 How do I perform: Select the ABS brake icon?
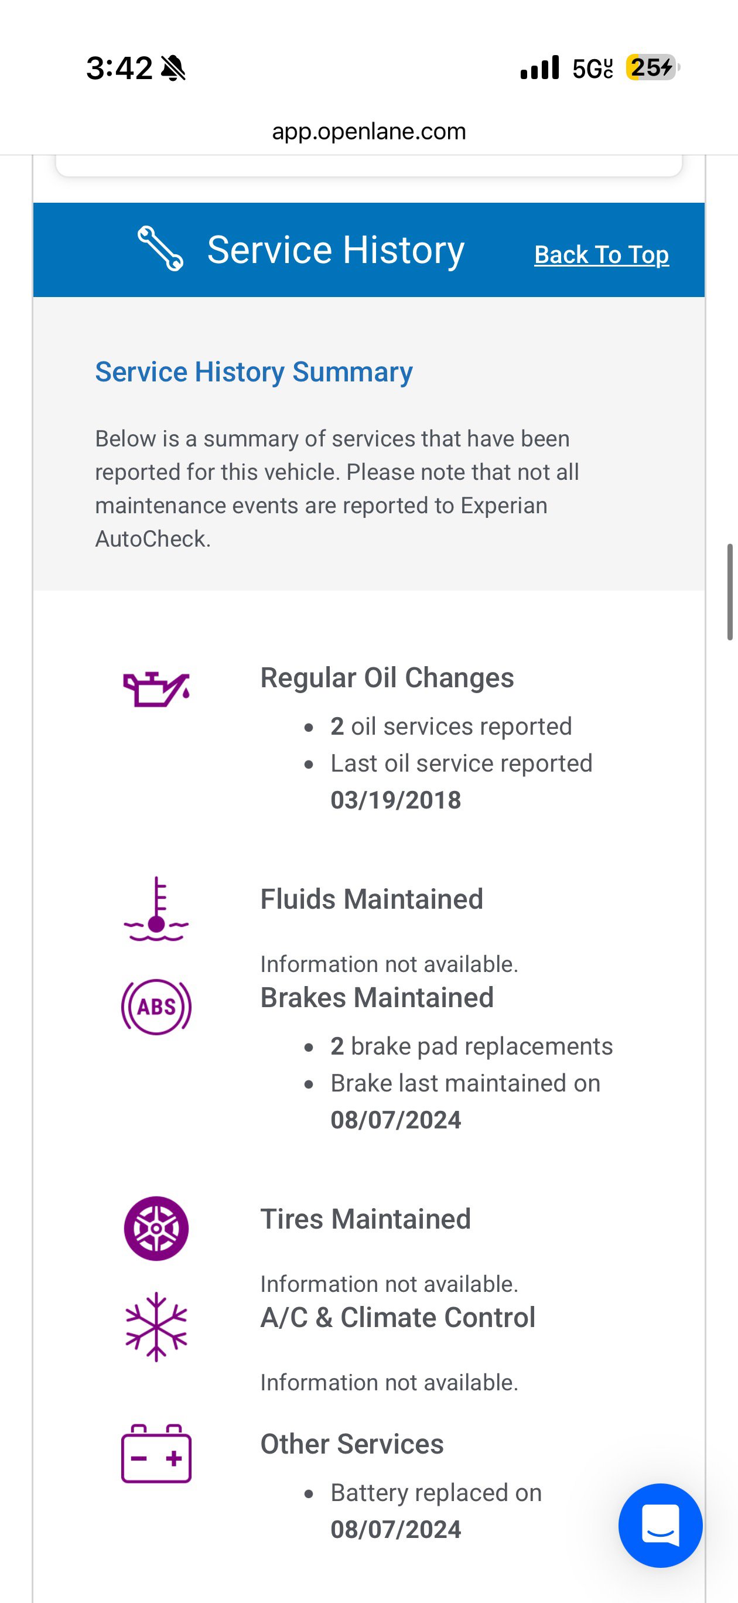[156, 1006]
